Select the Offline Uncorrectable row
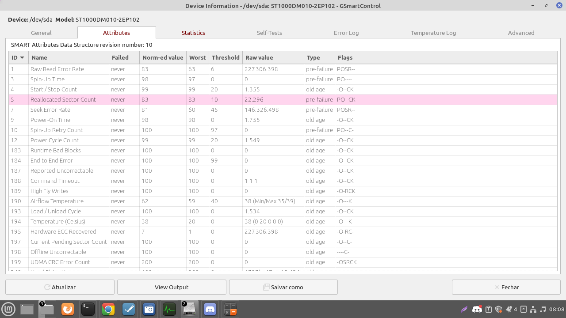Viewport: 566px width, 318px height. (x=283, y=252)
